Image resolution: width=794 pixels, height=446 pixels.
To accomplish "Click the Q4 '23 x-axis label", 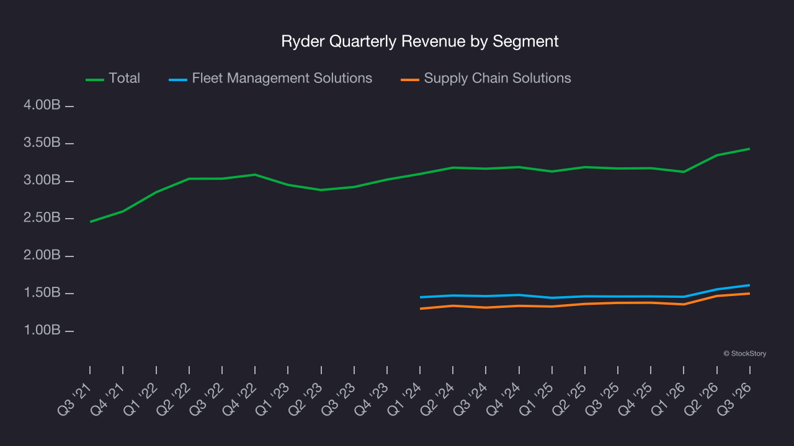I will coord(372,400).
